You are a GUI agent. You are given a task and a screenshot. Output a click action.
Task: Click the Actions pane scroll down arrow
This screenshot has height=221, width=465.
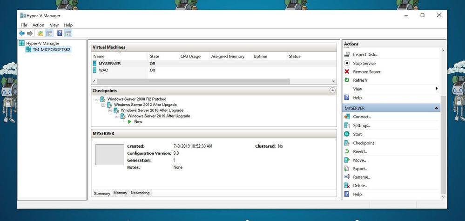pyautogui.click(x=443, y=197)
